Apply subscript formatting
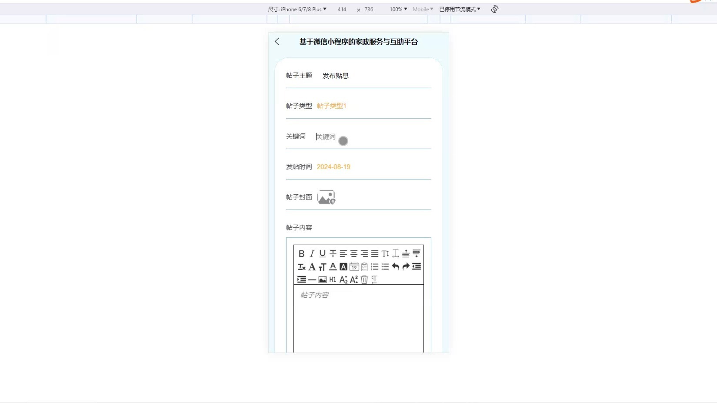Viewport: 717px width, 403px height. 343,280
